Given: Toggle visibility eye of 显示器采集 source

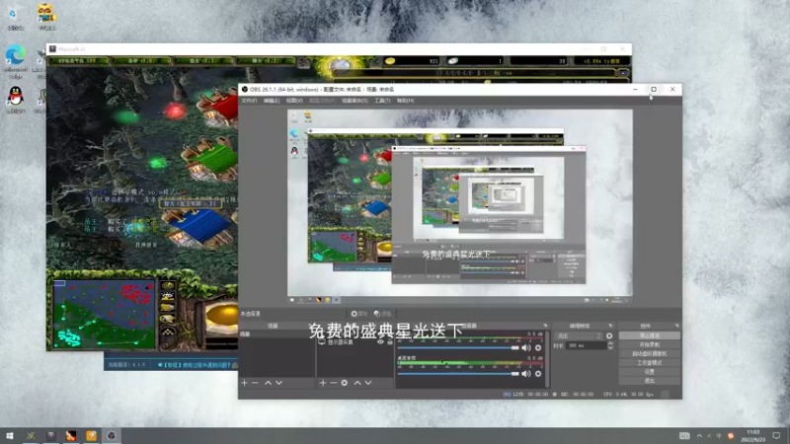Looking at the screenshot, I should (x=380, y=341).
